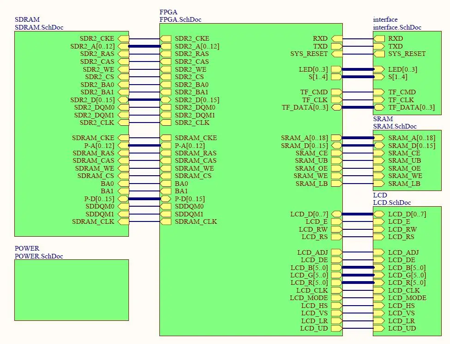
Task: Select the BA1 label inside FPGA sheet
Action: coord(182,191)
